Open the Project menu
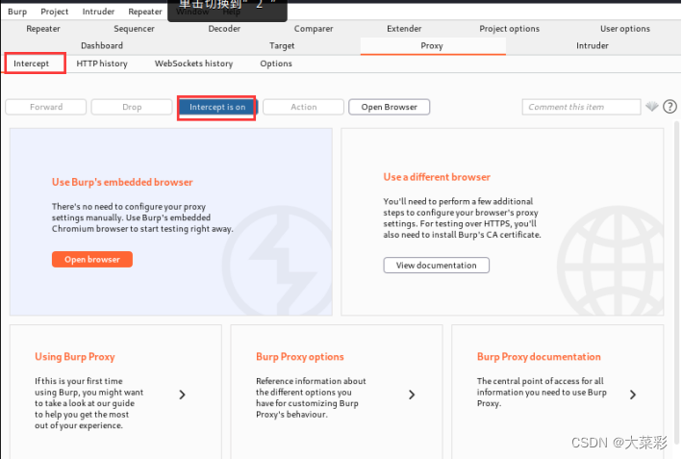 coord(55,12)
